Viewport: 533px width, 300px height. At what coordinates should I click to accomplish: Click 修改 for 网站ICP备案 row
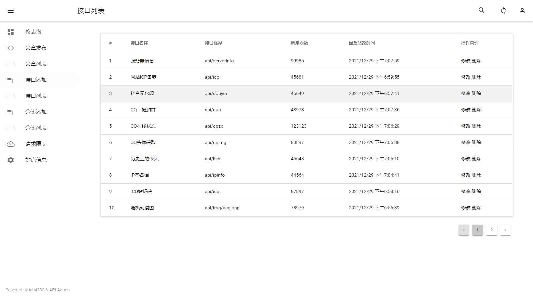tap(466, 77)
